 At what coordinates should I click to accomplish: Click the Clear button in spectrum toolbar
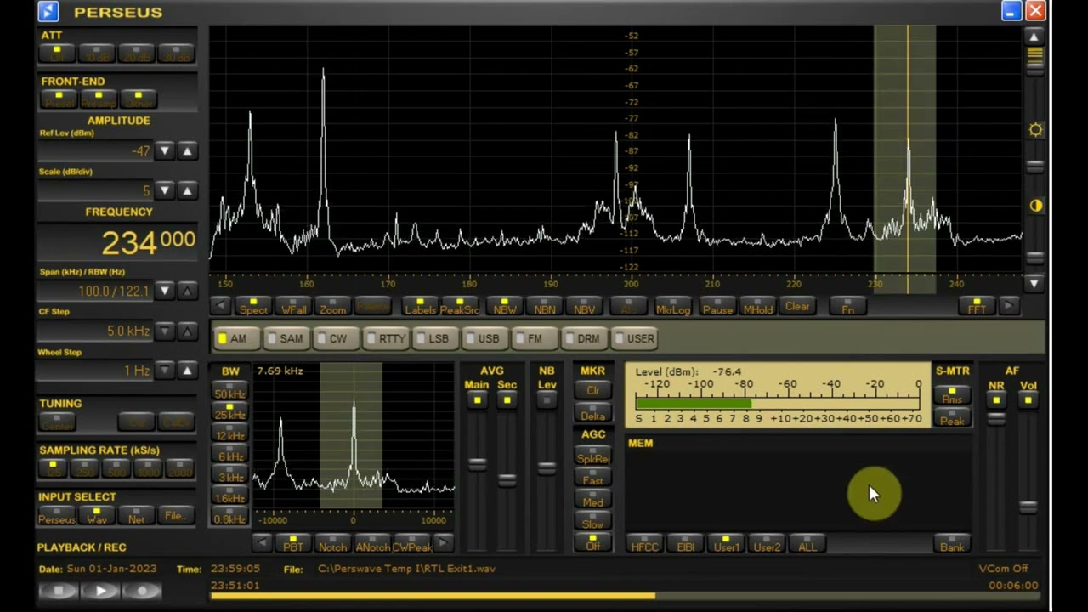797,307
